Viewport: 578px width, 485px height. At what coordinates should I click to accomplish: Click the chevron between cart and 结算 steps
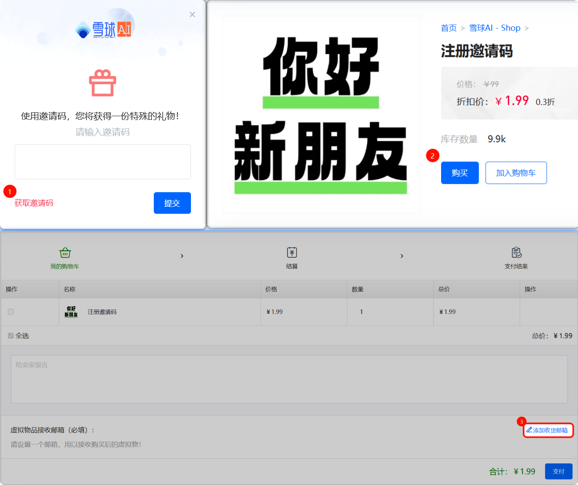(x=182, y=256)
